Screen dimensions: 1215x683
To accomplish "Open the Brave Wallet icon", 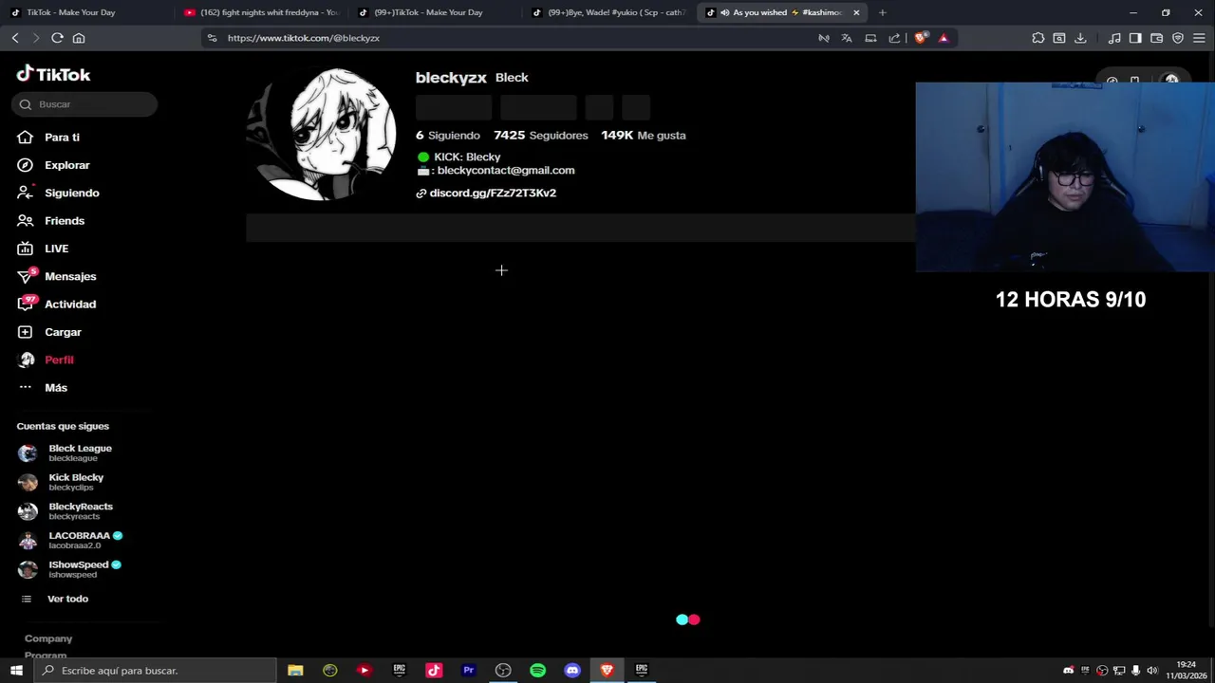I will 1156,38.
